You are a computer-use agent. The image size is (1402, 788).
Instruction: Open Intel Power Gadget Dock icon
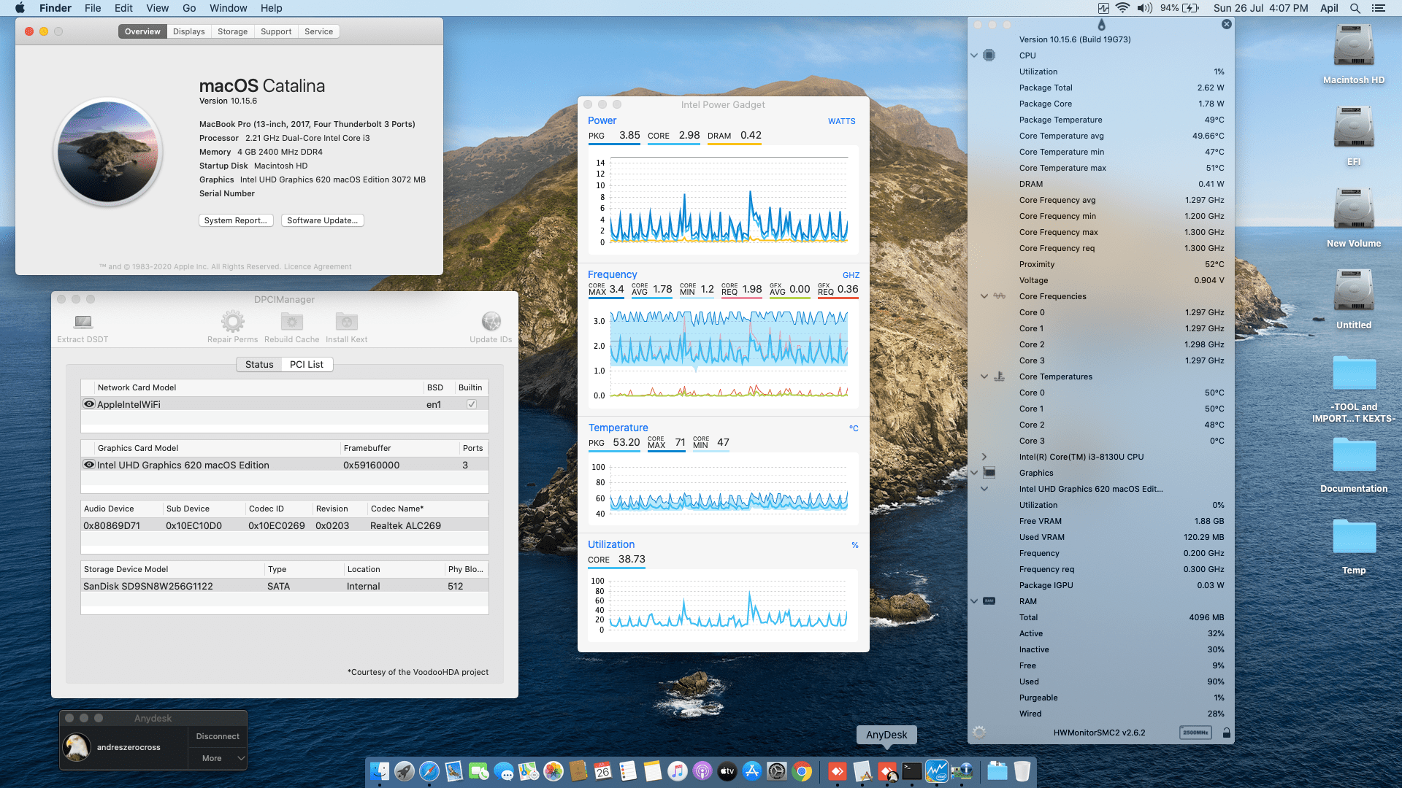[x=937, y=770]
